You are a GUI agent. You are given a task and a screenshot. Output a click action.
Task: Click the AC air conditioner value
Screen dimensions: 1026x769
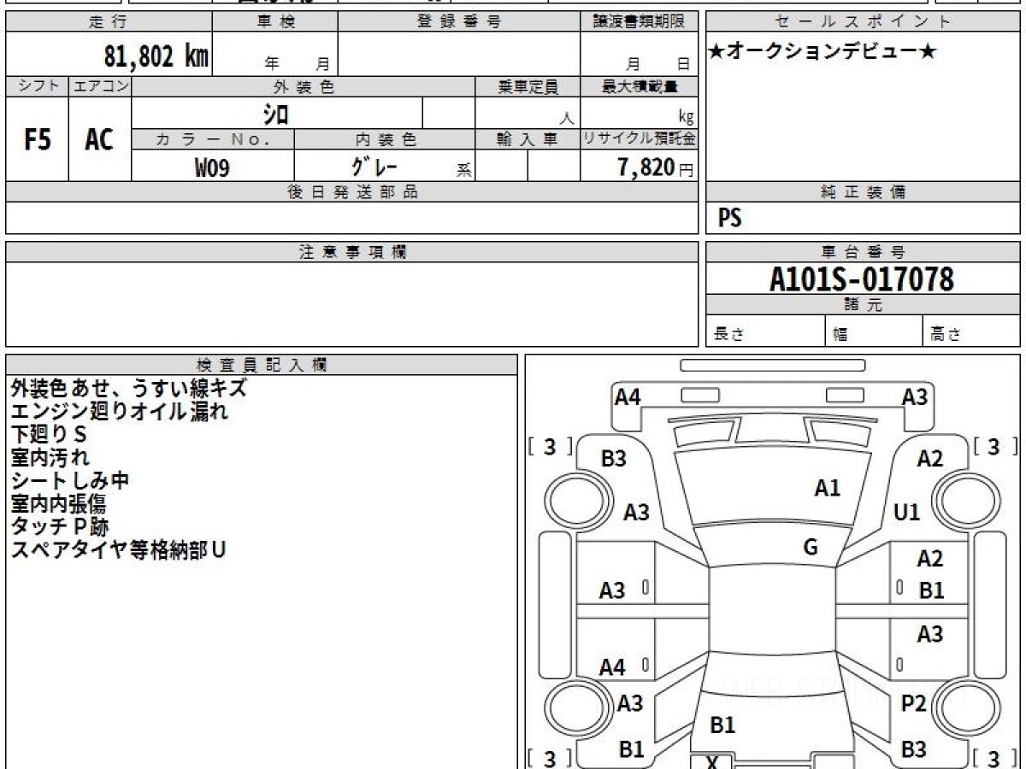[100, 140]
